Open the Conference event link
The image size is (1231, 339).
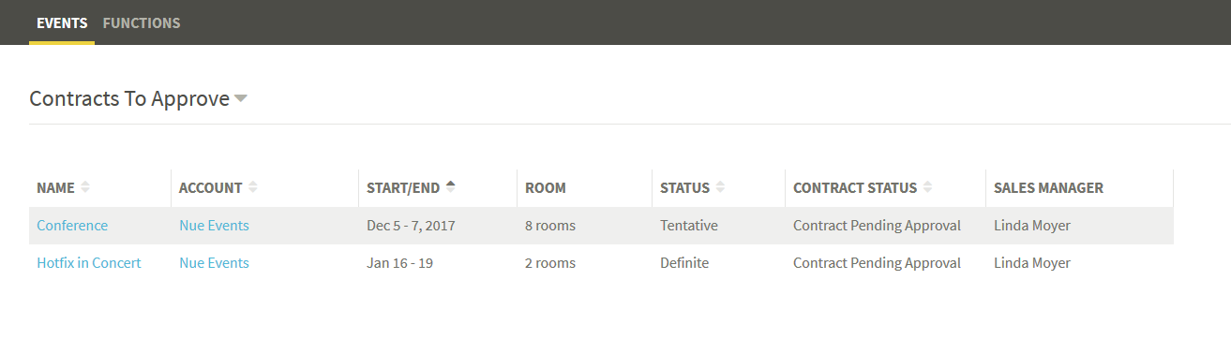coord(72,226)
